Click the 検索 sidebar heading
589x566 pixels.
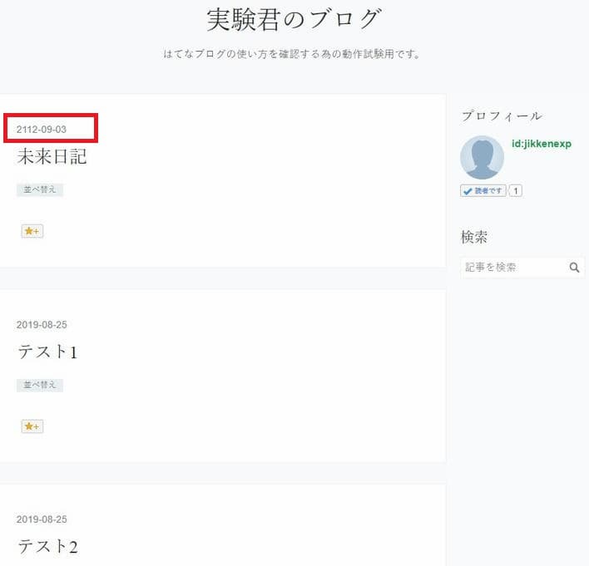pos(474,237)
